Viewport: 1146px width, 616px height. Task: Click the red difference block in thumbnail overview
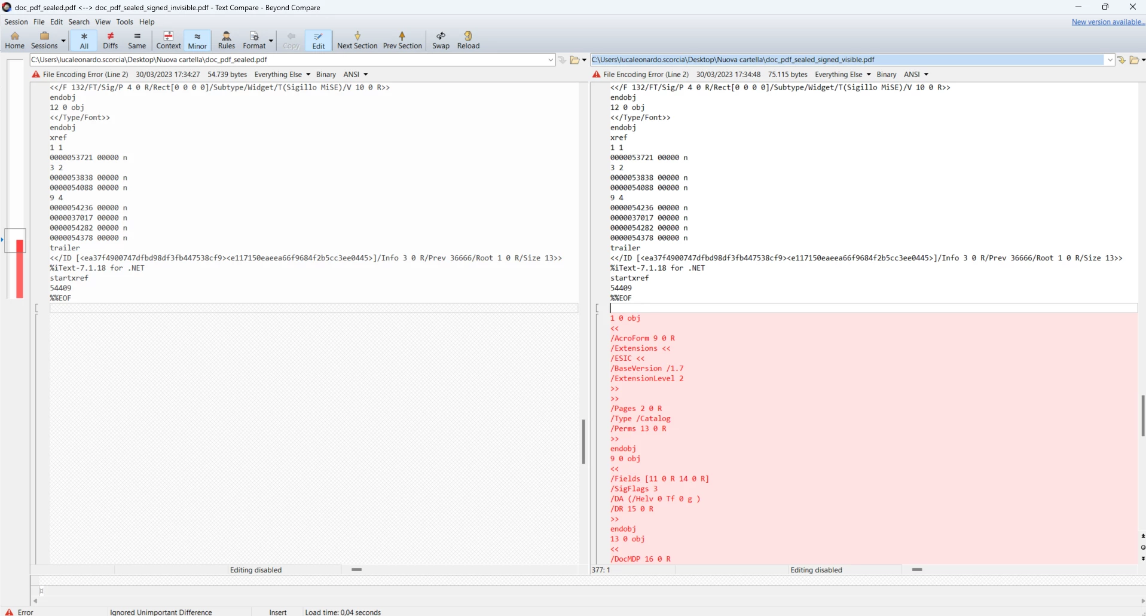[20, 269]
